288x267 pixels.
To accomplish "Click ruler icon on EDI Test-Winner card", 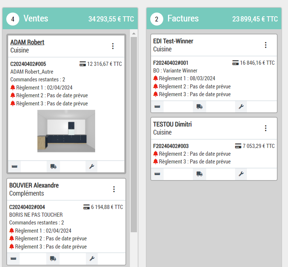I will [157, 107].
